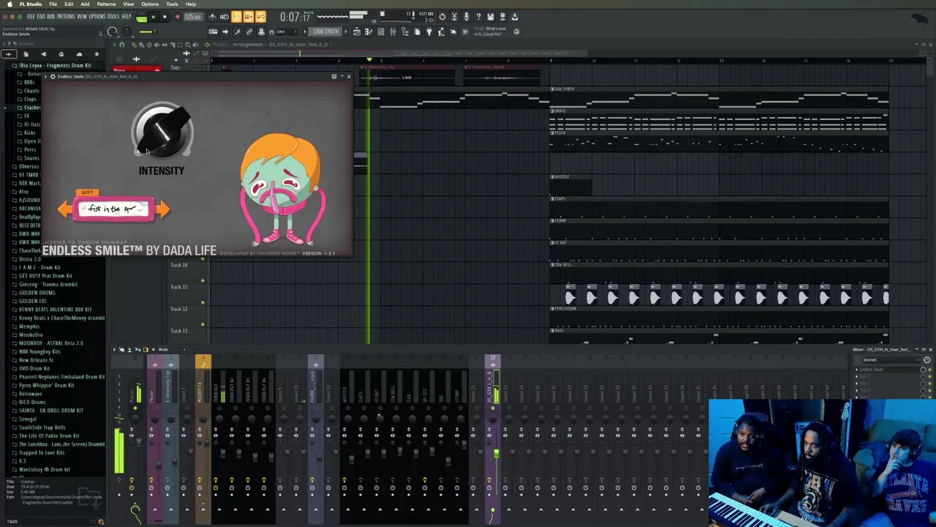Toggle wait for input to start playing

tap(224, 17)
